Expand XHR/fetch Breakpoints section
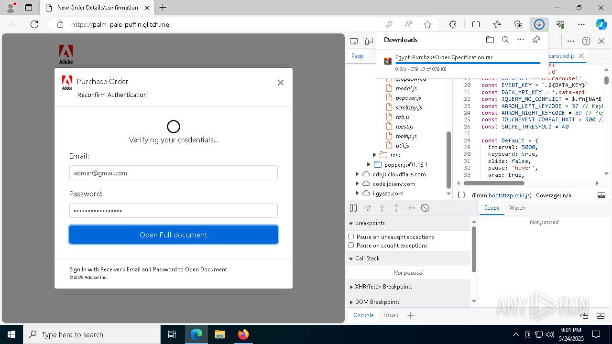 (351, 287)
